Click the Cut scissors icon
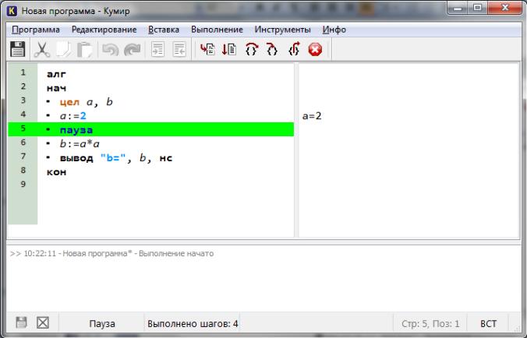This screenshot has height=338, width=527. coord(42,50)
